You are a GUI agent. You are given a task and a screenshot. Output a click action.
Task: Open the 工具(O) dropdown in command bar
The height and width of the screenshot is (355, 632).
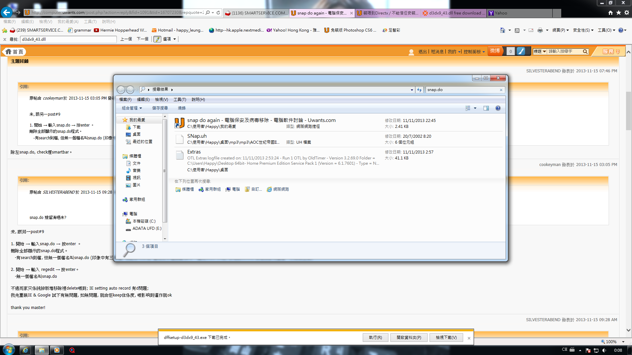click(606, 30)
